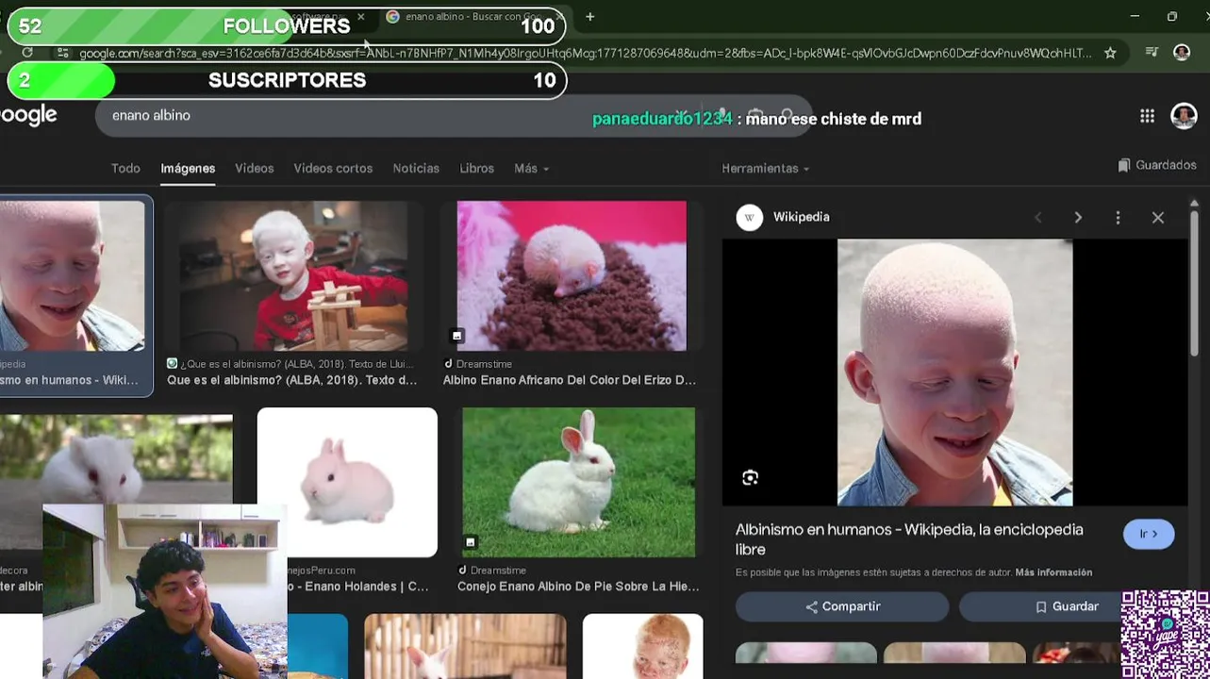Viewport: 1210px width, 679px height.
Task: Close the first browser tab
Action: (x=360, y=17)
